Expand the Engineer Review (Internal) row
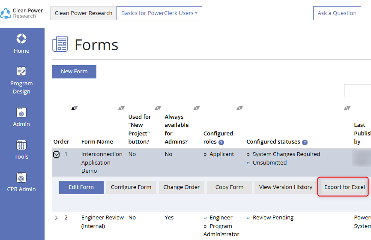 tap(56, 218)
